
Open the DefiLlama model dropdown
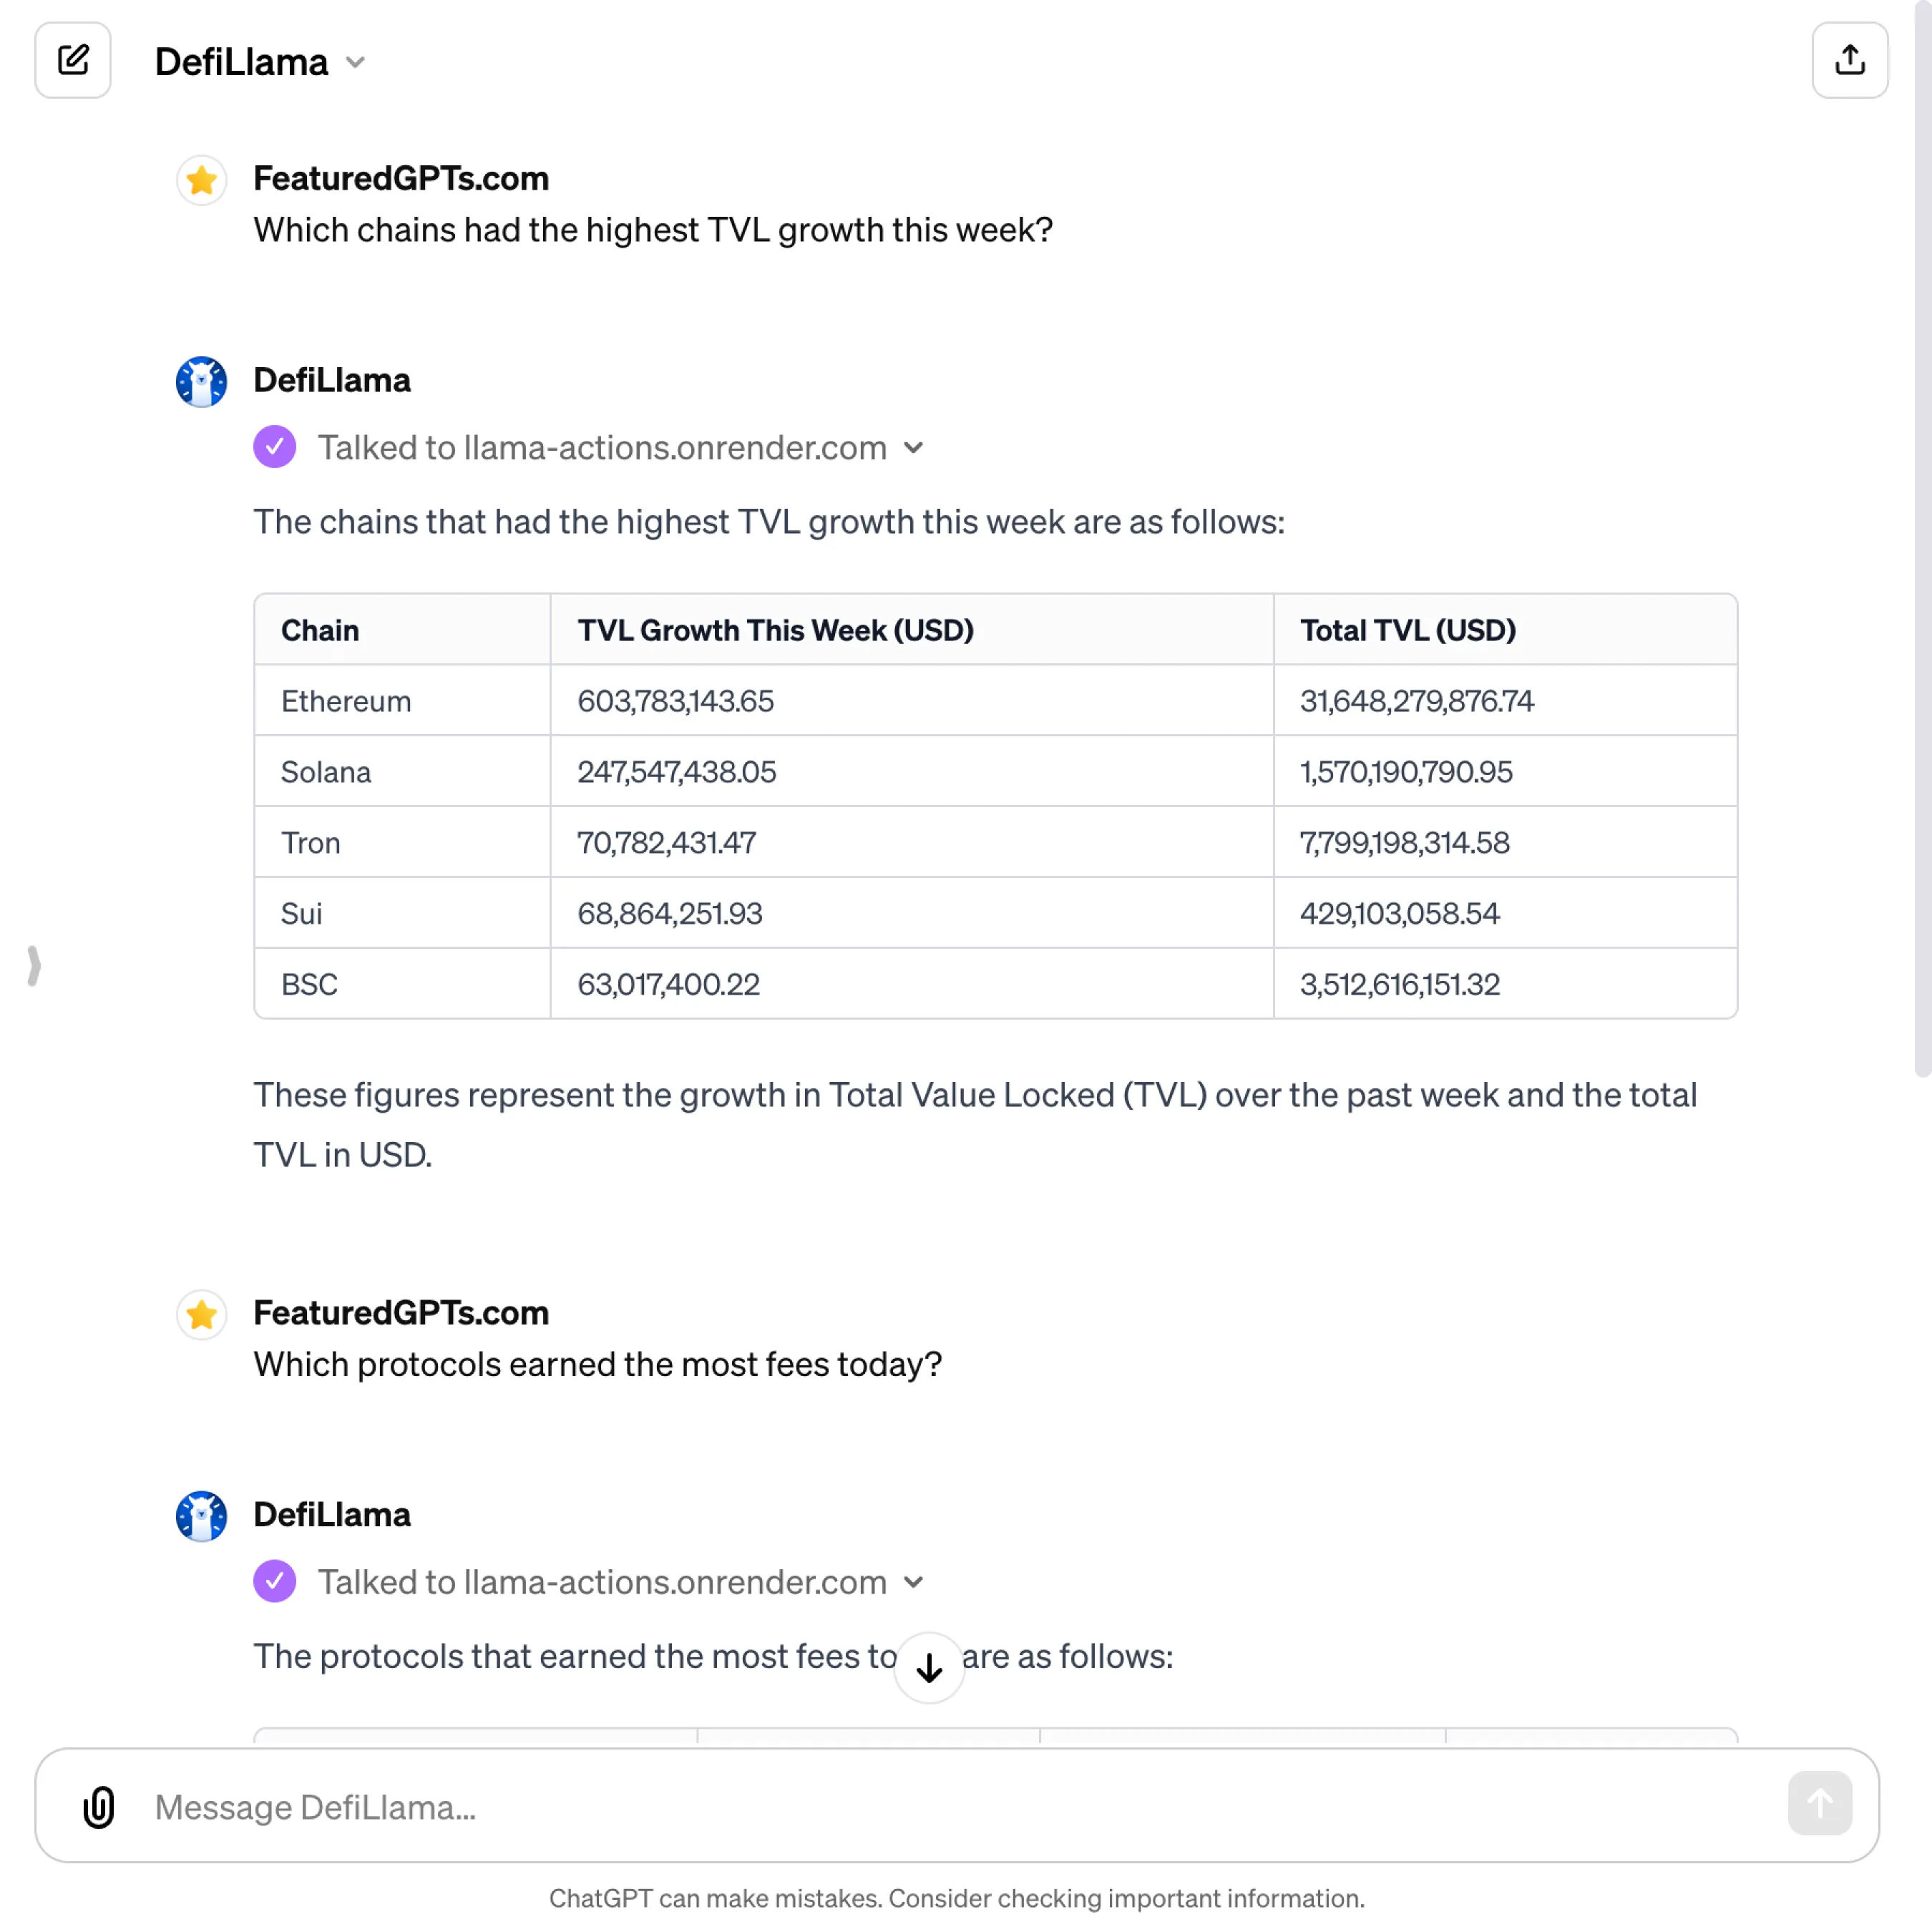tap(260, 62)
